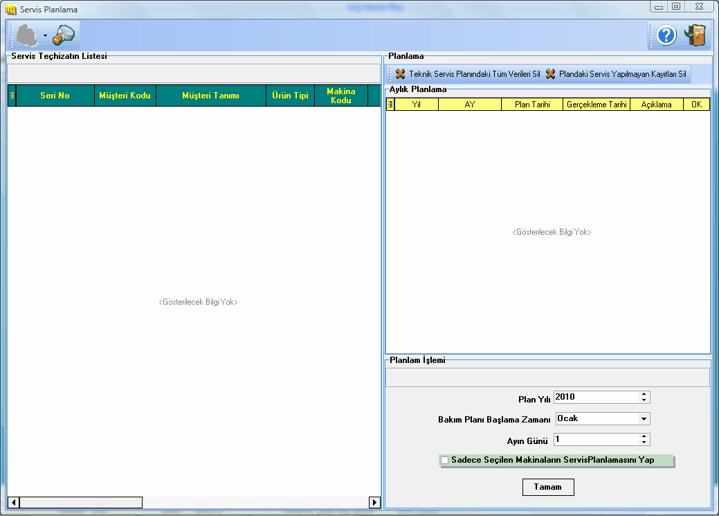Image resolution: width=719 pixels, height=516 pixels.
Task: Maximize the Servis Planlama window
Action: tap(676, 7)
